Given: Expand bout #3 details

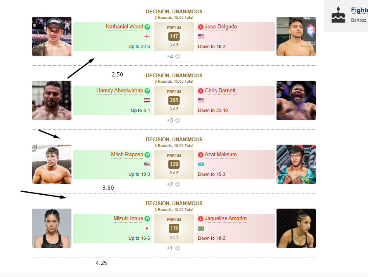Looking at the screenshot, I should (x=177, y=120).
